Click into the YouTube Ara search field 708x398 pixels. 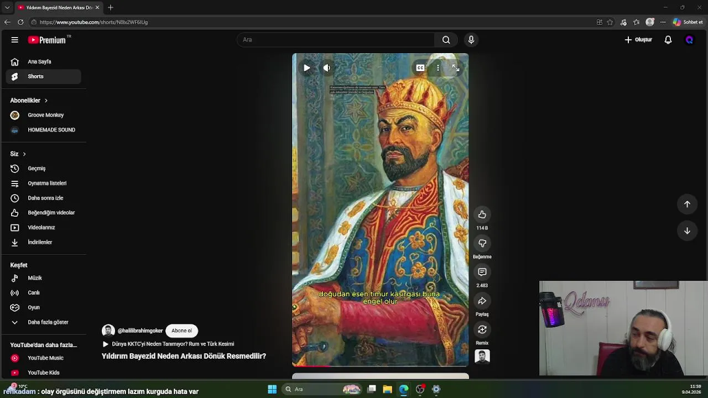(336, 40)
